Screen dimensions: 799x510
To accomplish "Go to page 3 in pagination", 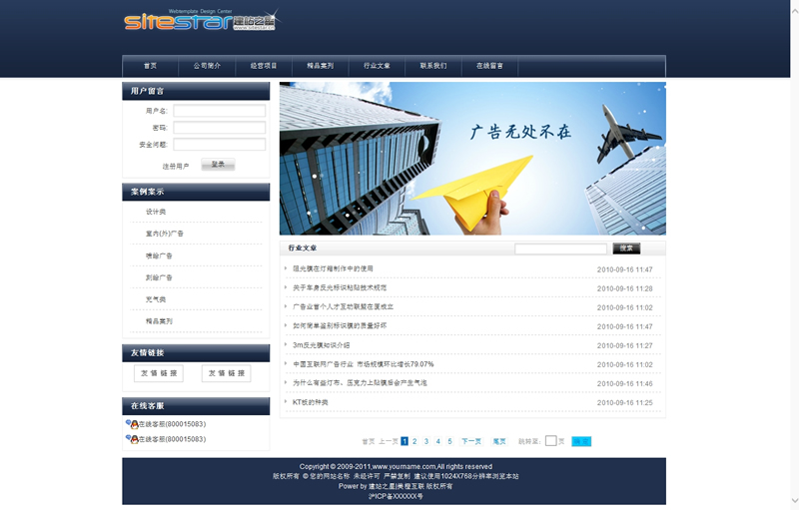I will tap(426, 441).
